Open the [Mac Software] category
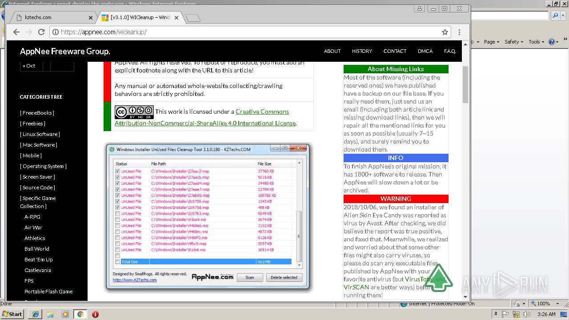 (x=39, y=145)
